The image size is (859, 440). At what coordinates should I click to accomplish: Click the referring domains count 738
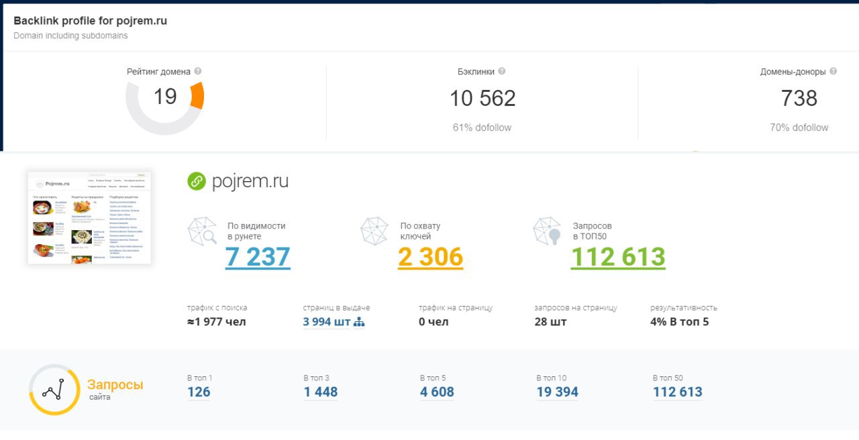click(x=799, y=99)
